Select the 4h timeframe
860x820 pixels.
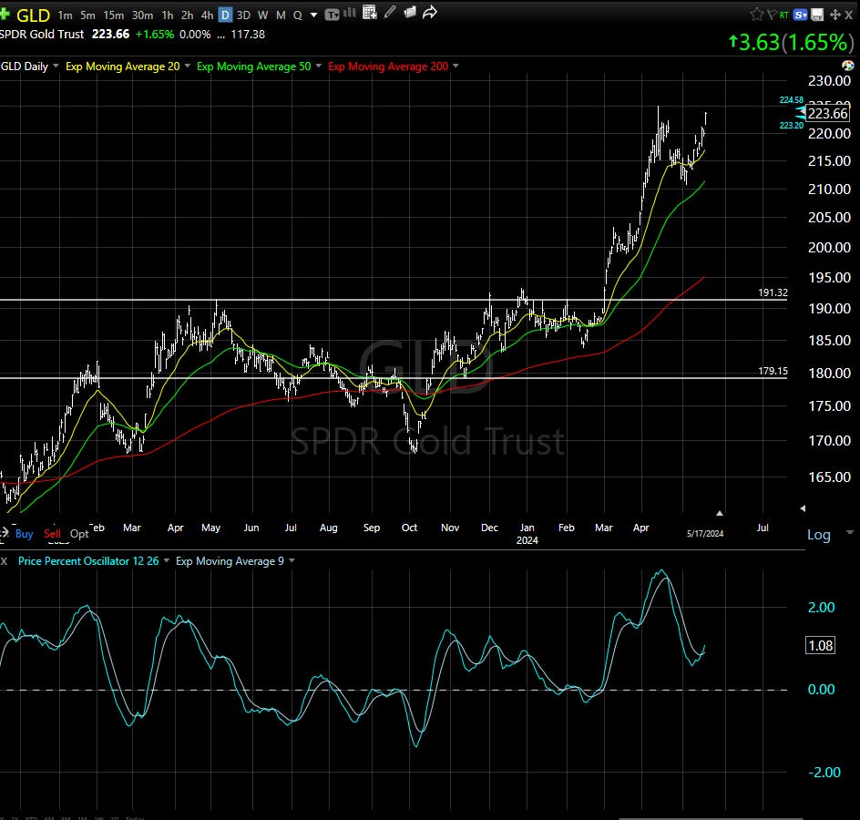pos(207,15)
